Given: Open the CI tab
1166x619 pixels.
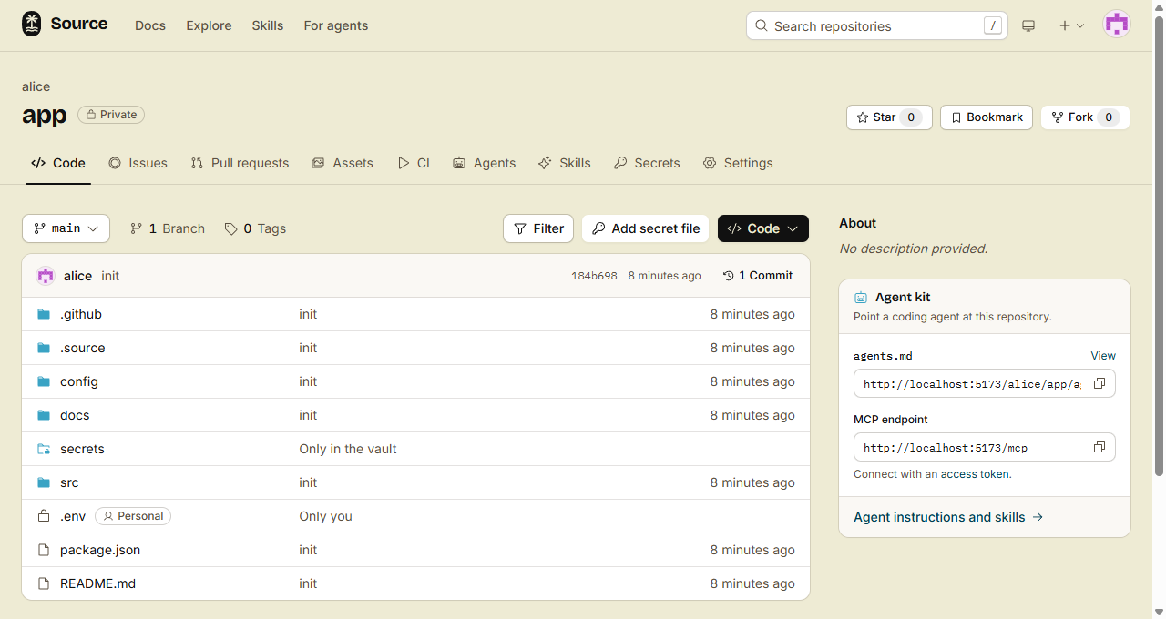Looking at the screenshot, I should (414, 163).
